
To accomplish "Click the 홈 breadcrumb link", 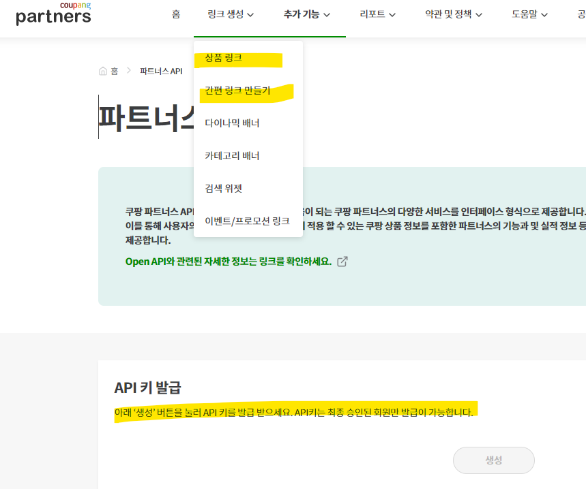I will (114, 70).
